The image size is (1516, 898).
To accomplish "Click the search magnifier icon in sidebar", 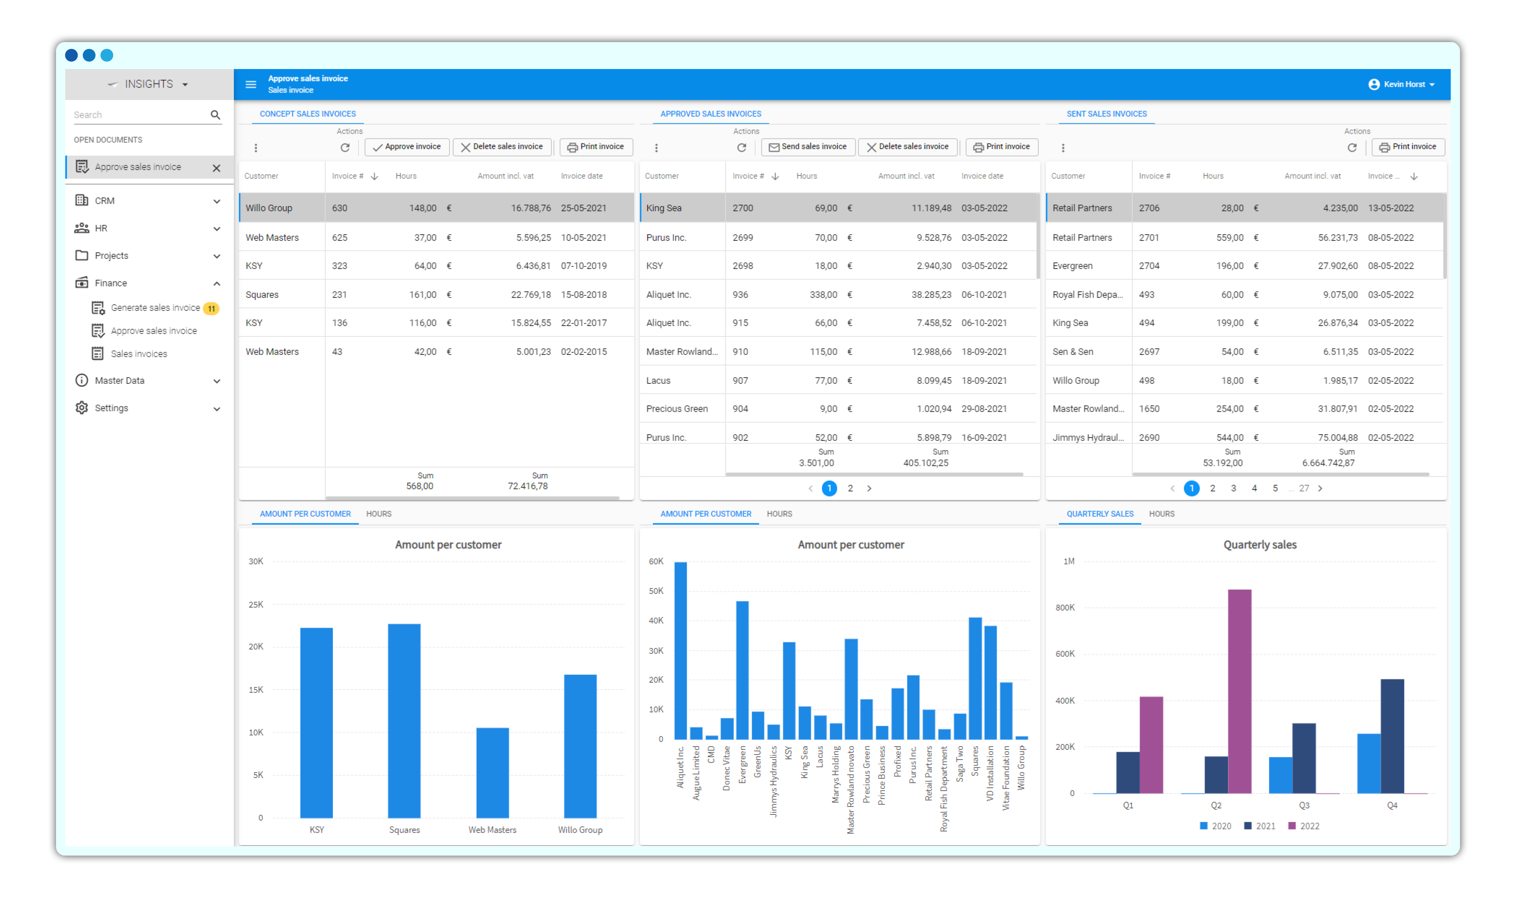I will pyautogui.click(x=216, y=114).
